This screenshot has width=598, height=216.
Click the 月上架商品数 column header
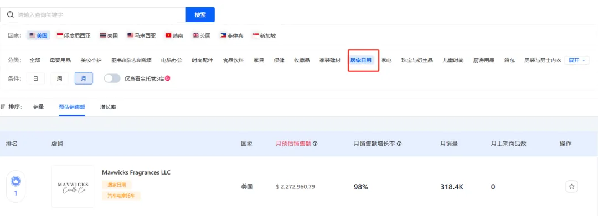point(509,144)
